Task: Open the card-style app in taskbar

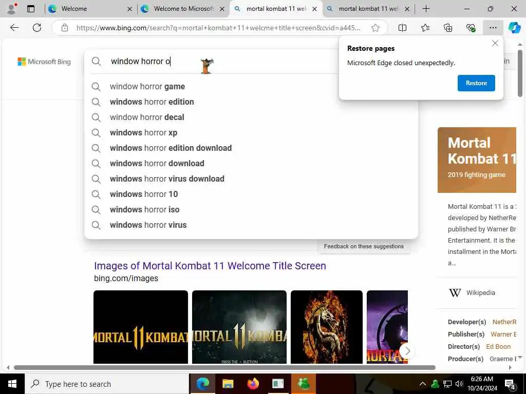Action: click(x=278, y=384)
